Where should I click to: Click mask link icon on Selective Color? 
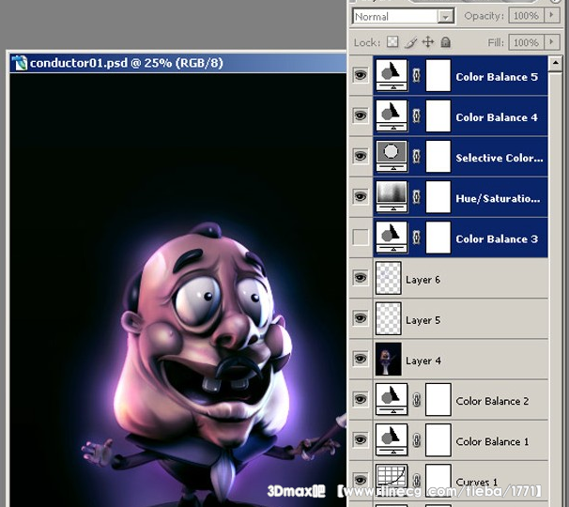coord(417,157)
